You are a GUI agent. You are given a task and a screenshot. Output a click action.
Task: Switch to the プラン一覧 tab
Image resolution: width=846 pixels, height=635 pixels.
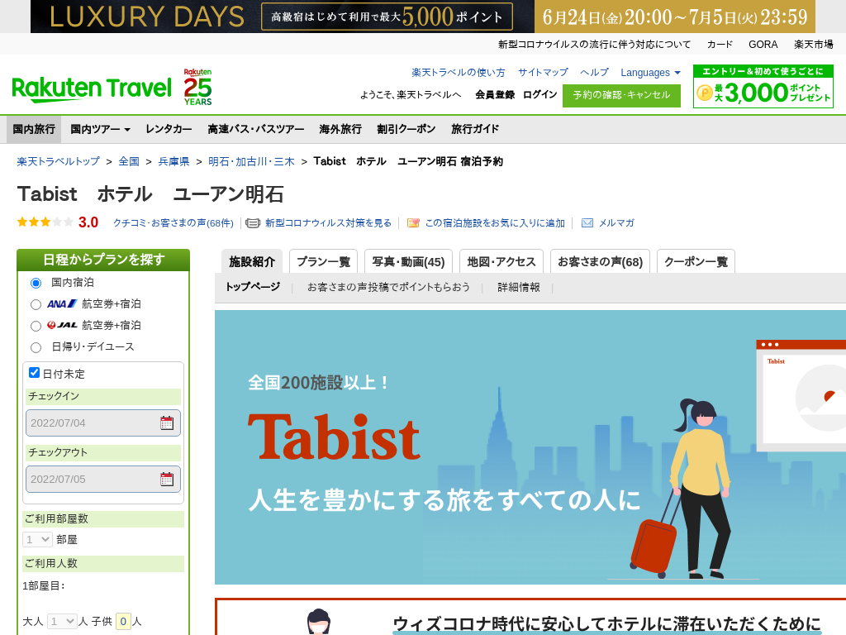pos(323,262)
